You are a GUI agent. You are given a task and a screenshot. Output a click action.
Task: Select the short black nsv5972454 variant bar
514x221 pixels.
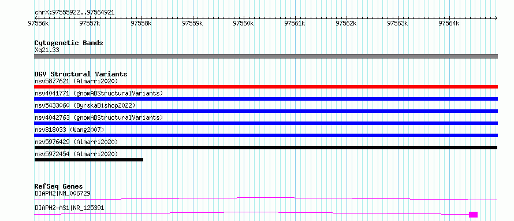(89, 160)
